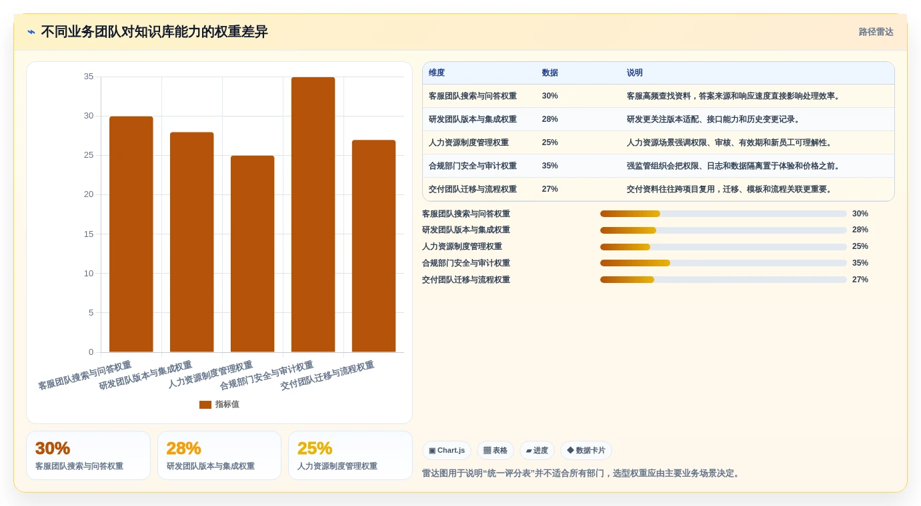
Task: Toggle the 指标值 legend swatch
Action: 205,405
